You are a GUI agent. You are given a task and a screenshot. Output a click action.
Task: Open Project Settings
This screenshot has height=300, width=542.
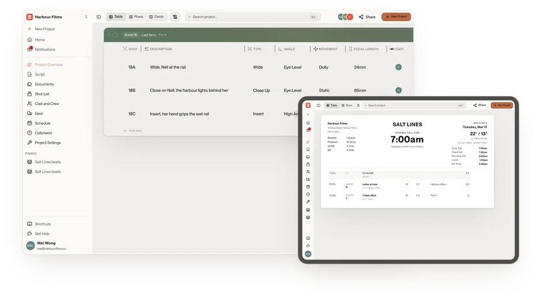44,142
